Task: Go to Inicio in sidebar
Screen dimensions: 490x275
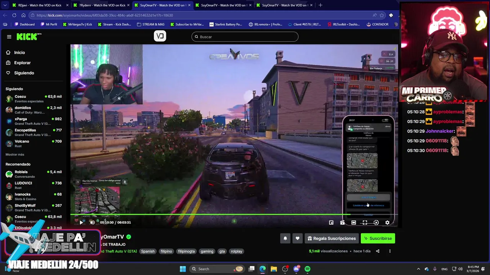Action: [19, 52]
